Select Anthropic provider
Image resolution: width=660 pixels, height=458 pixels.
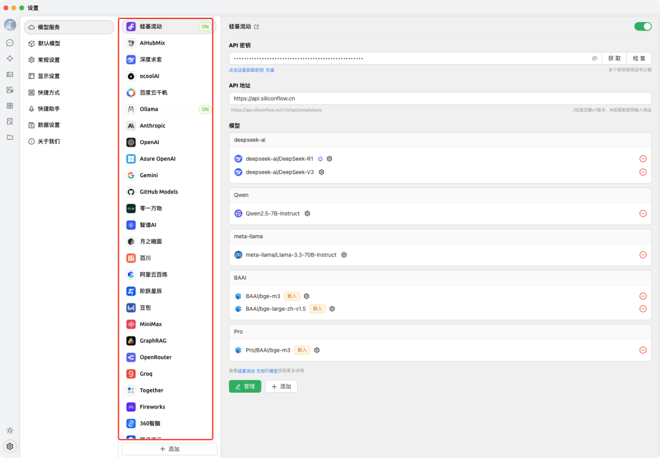169,126
